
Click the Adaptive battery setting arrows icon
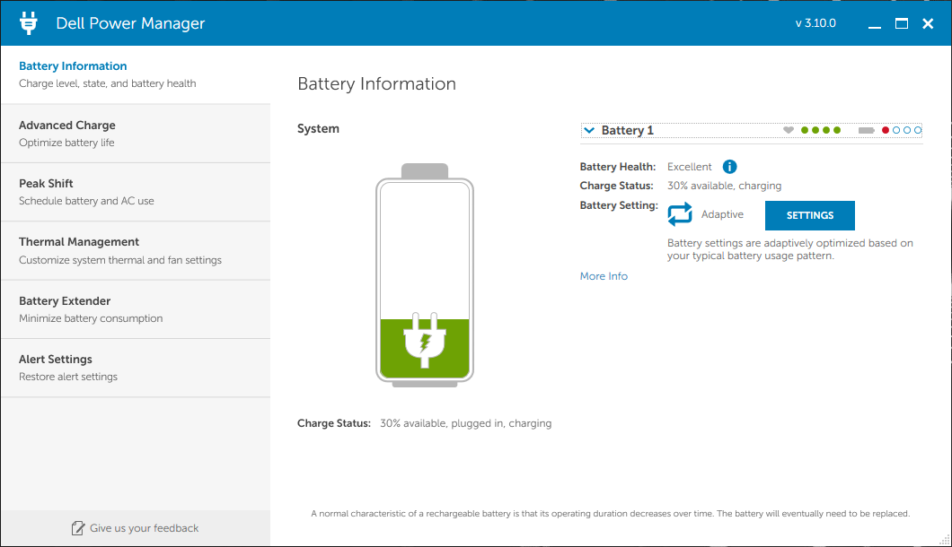[x=680, y=214]
